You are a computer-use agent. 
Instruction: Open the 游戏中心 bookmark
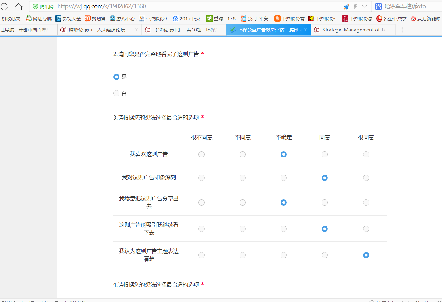[122, 19]
